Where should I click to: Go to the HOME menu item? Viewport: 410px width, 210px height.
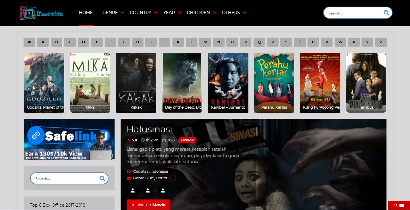tap(86, 13)
